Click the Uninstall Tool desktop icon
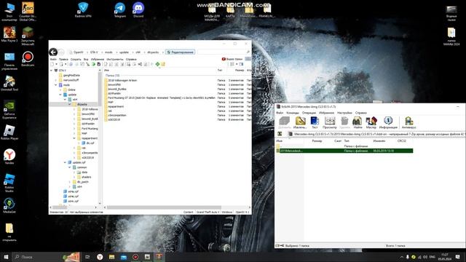The height and width of the screenshot is (262, 466). point(9,84)
